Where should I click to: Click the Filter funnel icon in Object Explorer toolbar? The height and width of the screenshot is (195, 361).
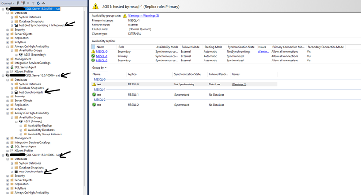click(x=33, y=3)
